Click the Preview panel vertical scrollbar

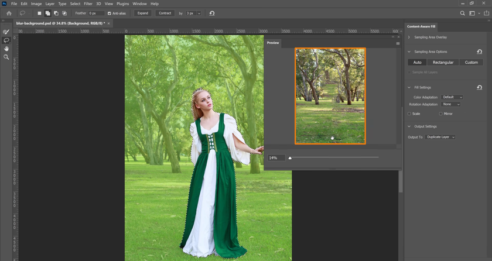398,95
